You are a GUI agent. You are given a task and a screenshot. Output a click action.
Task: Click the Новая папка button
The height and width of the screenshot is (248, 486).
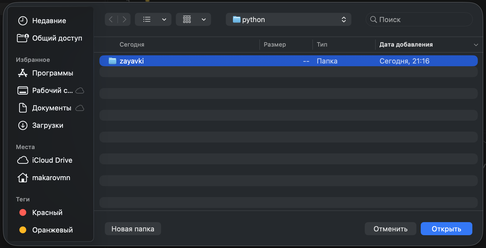point(133,229)
